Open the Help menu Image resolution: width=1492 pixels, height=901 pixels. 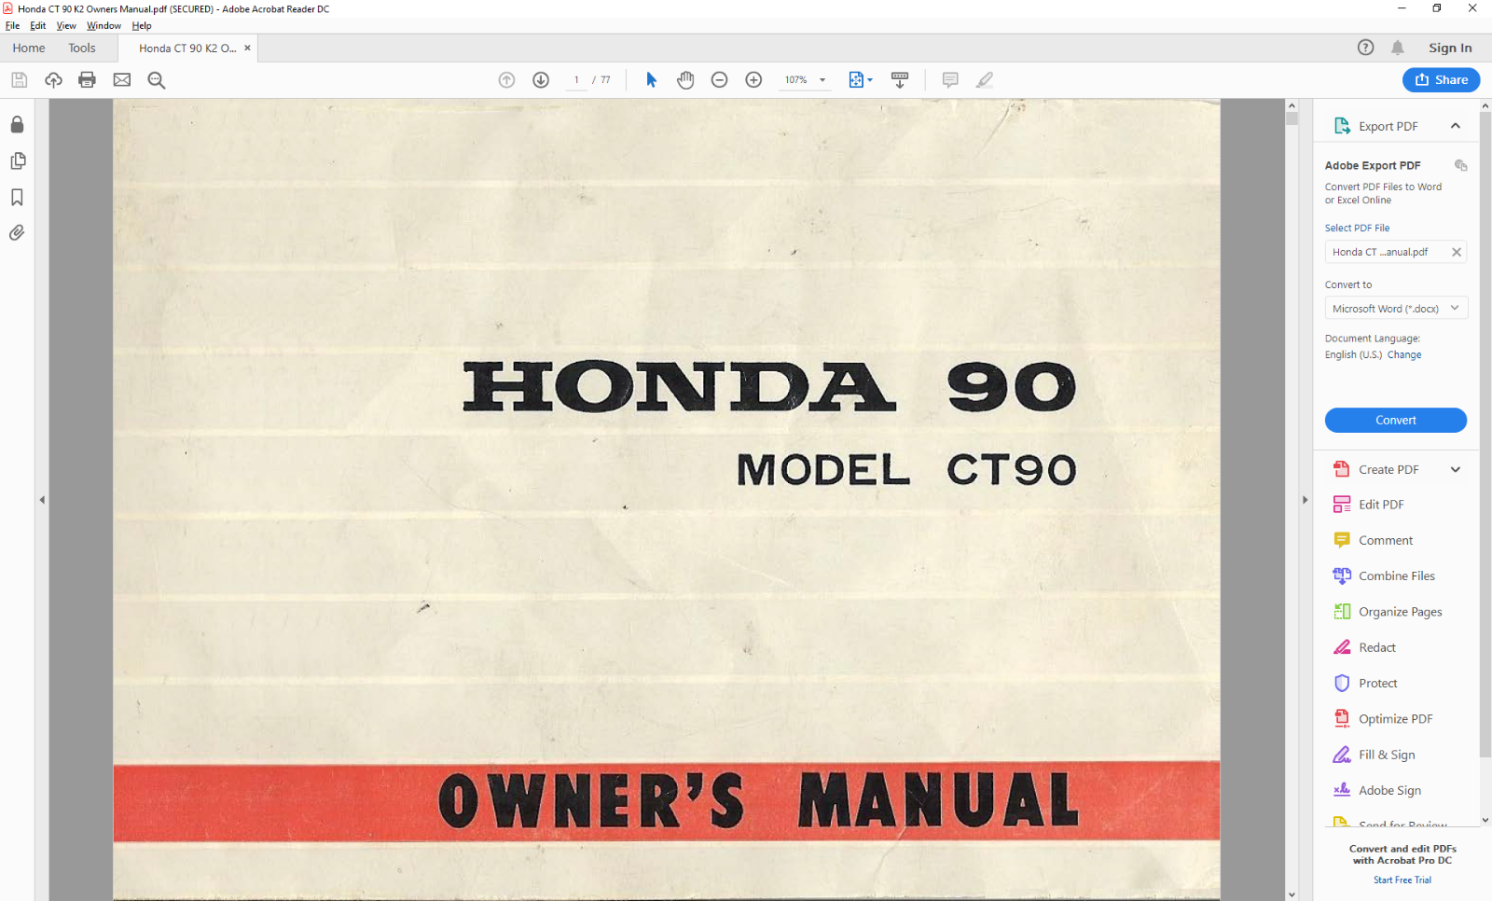(142, 26)
